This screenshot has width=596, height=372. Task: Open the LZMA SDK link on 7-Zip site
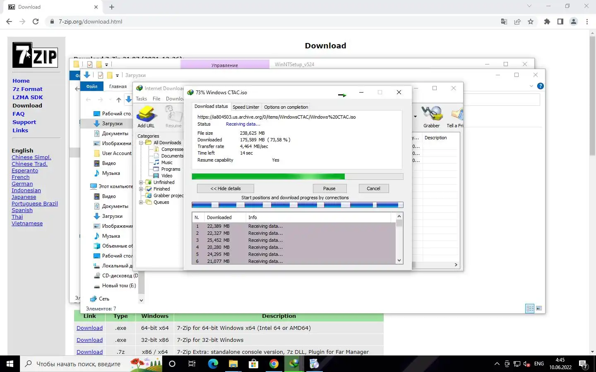pyautogui.click(x=28, y=98)
